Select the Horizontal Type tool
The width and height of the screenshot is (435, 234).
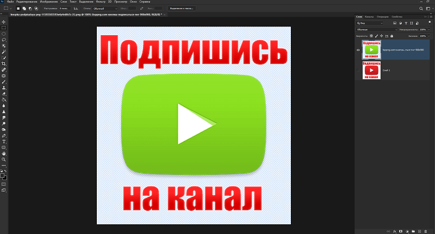coord(4,142)
